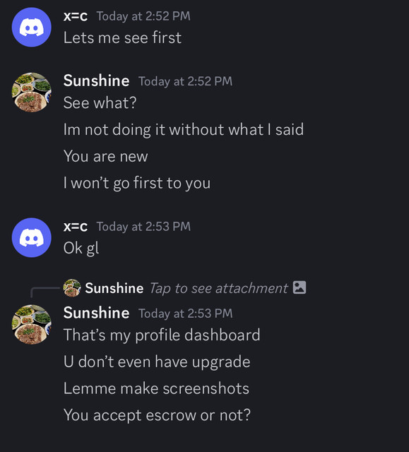The width and height of the screenshot is (409, 452).
Task: Tap Sunshine's large avatar at 2:53 PM
Action: point(31,325)
